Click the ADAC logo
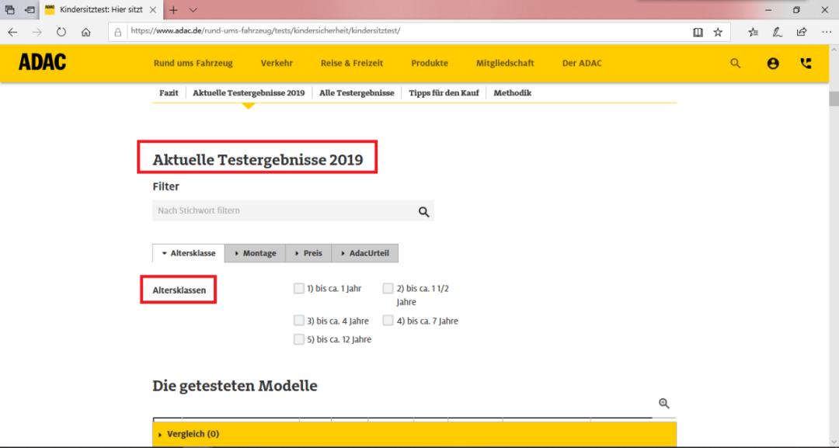This screenshot has height=448, width=839. [42, 63]
